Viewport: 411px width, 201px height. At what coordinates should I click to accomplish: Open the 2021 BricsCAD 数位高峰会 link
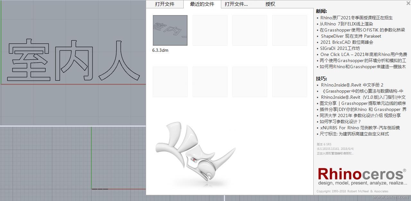tap(347, 42)
